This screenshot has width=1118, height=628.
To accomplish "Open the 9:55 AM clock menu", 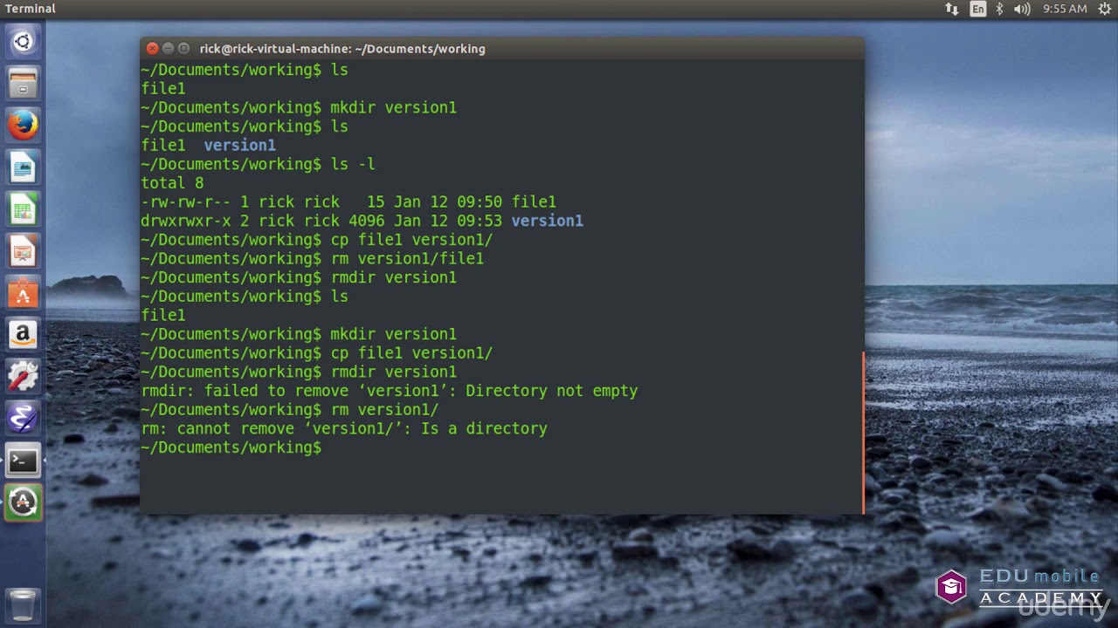I will [1065, 9].
